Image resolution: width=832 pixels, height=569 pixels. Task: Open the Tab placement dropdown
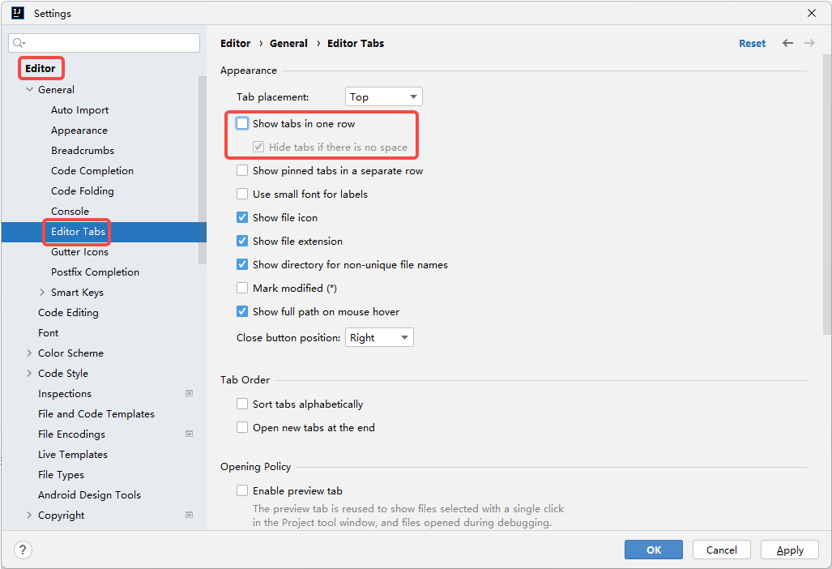[x=384, y=96]
